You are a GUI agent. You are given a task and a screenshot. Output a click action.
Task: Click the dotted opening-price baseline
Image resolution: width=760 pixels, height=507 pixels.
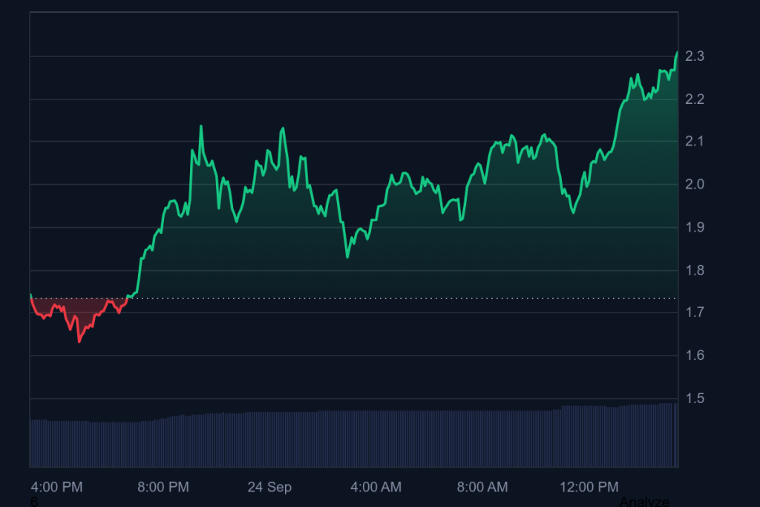(x=371, y=298)
